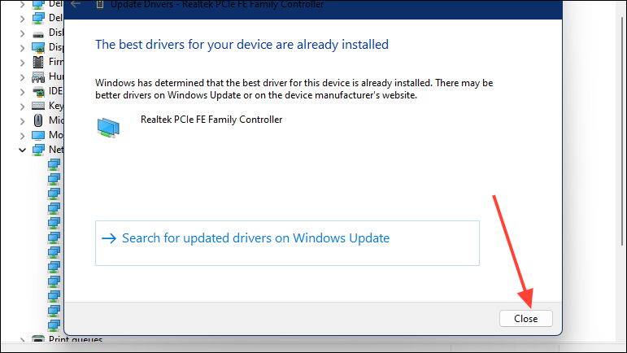Select the Keyboards icon in the tree

tap(38, 106)
